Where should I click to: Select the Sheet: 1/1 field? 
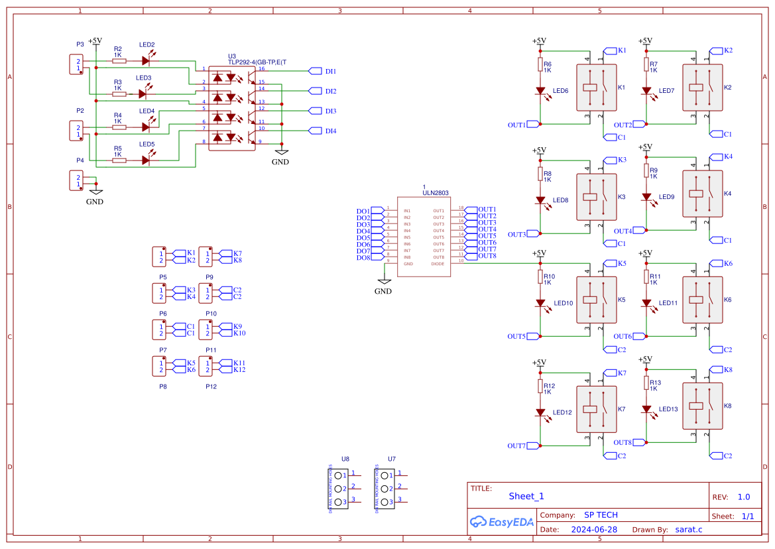coord(733,515)
